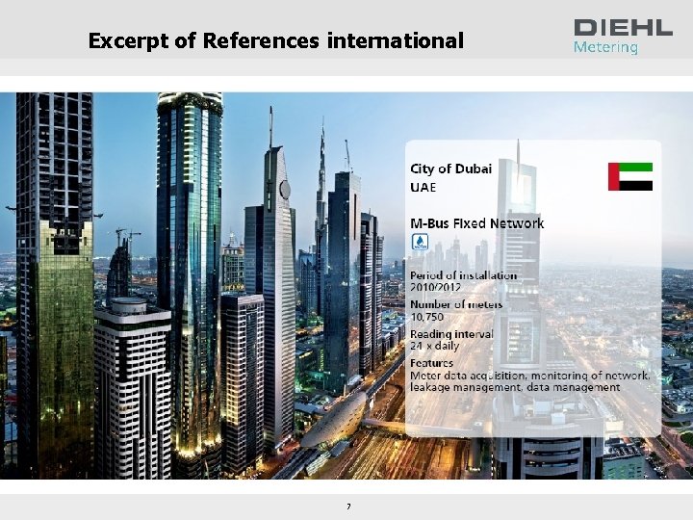
Task: Select the 'UAE' country text
Action: 423,188
